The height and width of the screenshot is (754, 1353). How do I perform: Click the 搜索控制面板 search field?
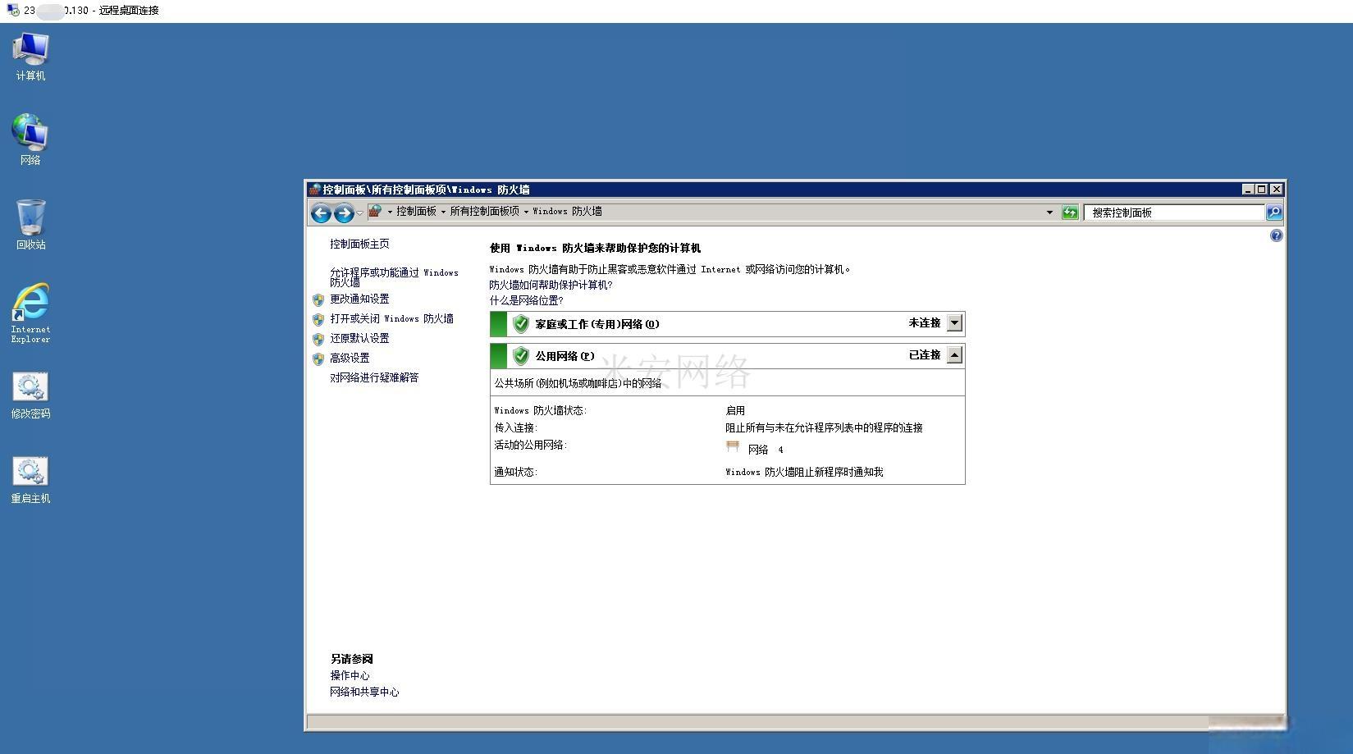click(1174, 212)
